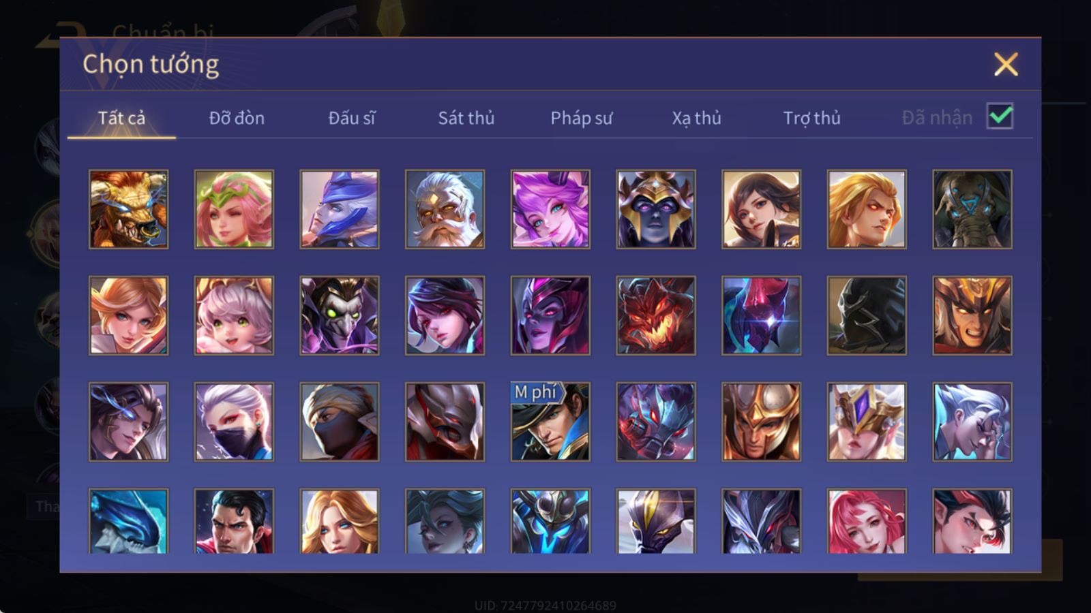This screenshot has width=1091, height=613.
Task: Select the "Tất cả" tab
Action: (121, 118)
